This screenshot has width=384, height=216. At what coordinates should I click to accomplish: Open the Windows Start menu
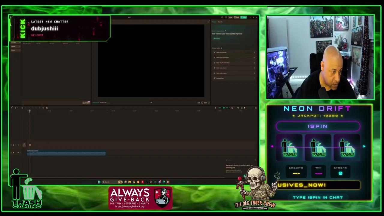click(x=99, y=182)
